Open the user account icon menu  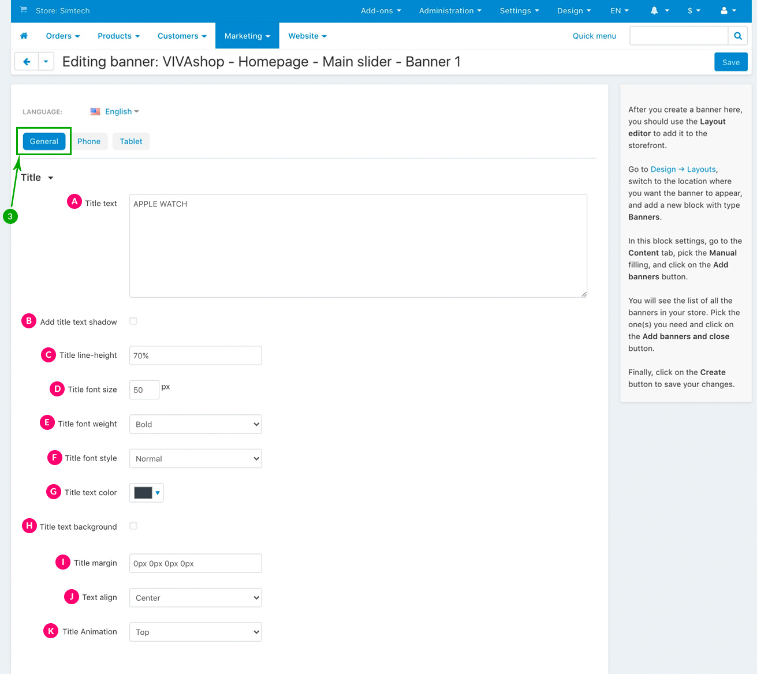(x=728, y=11)
